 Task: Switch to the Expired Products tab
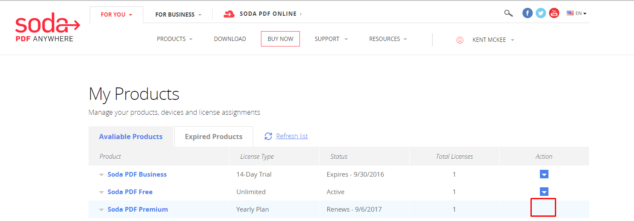pyautogui.click(x=213, y=137)
